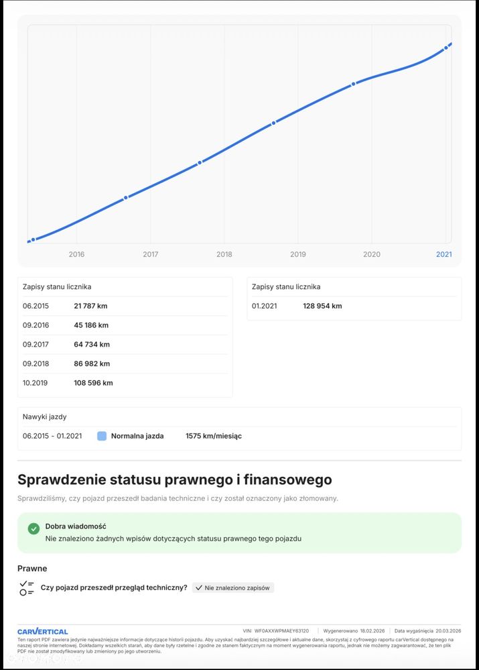Click the chart point near late 2016
This screenshot has height=670, width=479.
[x=126, y=198]
